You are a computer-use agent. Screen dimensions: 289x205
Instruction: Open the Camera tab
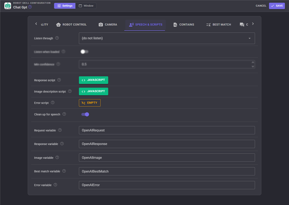pyautogui.click(x=108, y=25)
